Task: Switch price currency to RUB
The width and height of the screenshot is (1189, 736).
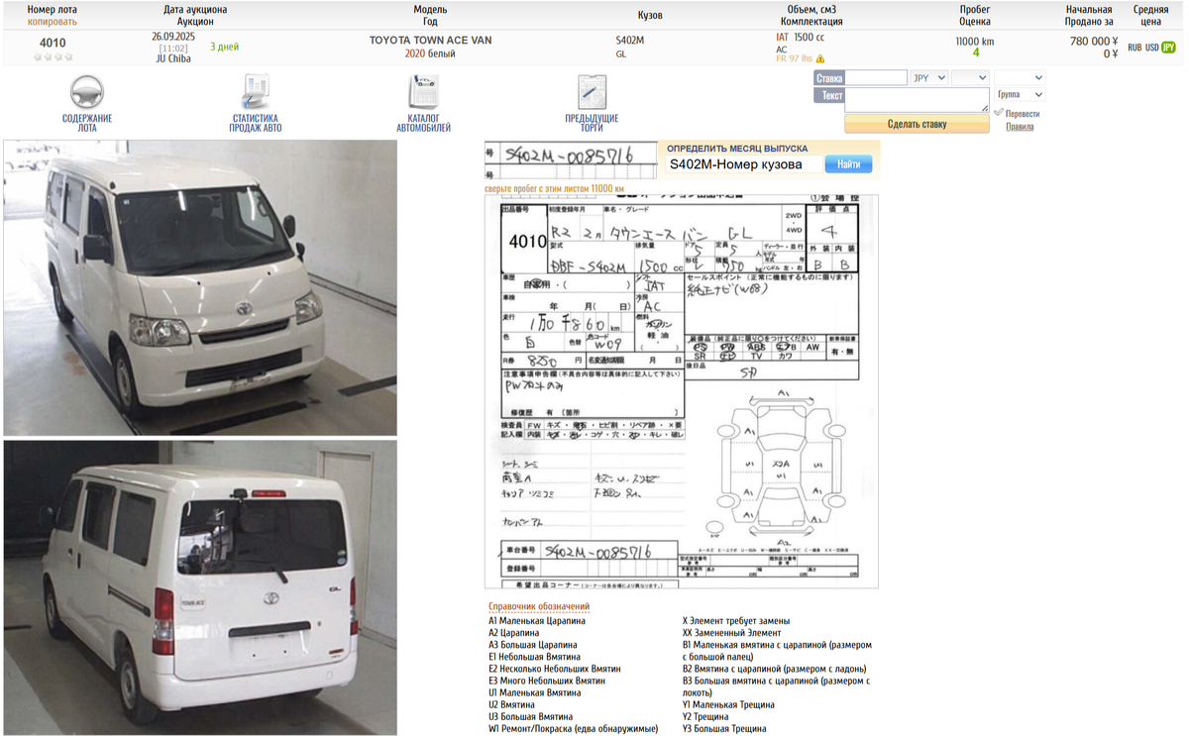Action: 1135,48
